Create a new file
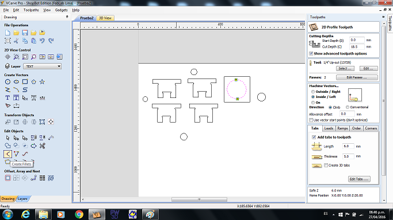This screenshot has width=393, height=220. [7, 33]
